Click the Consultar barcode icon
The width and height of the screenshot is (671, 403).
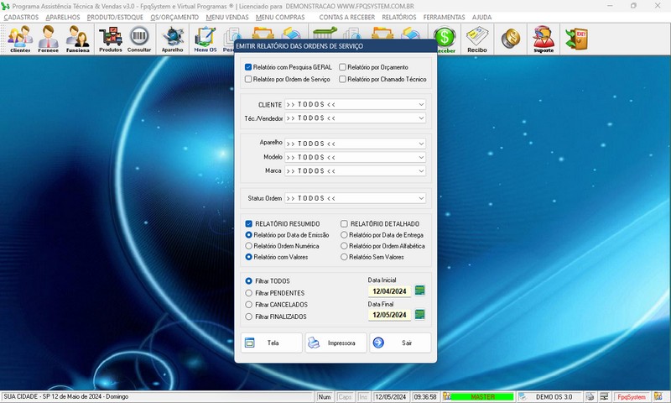pyautogui.click(x=139, y=38)
